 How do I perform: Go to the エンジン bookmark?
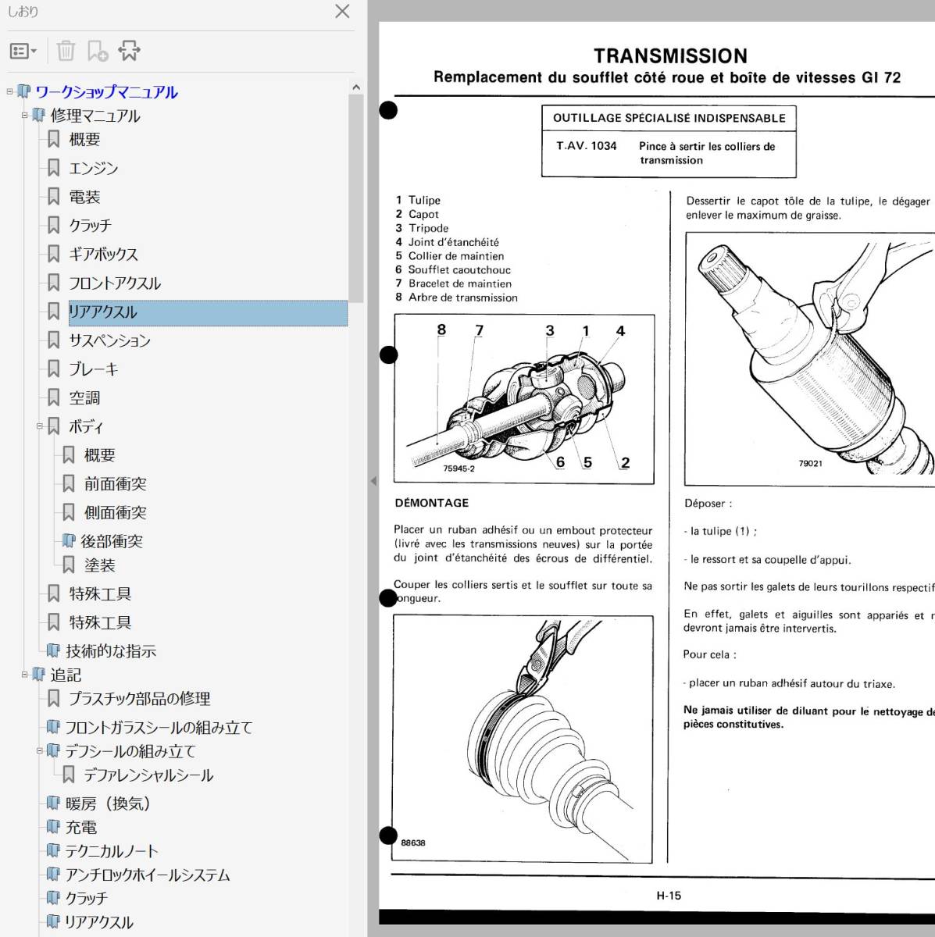(94, 168)
